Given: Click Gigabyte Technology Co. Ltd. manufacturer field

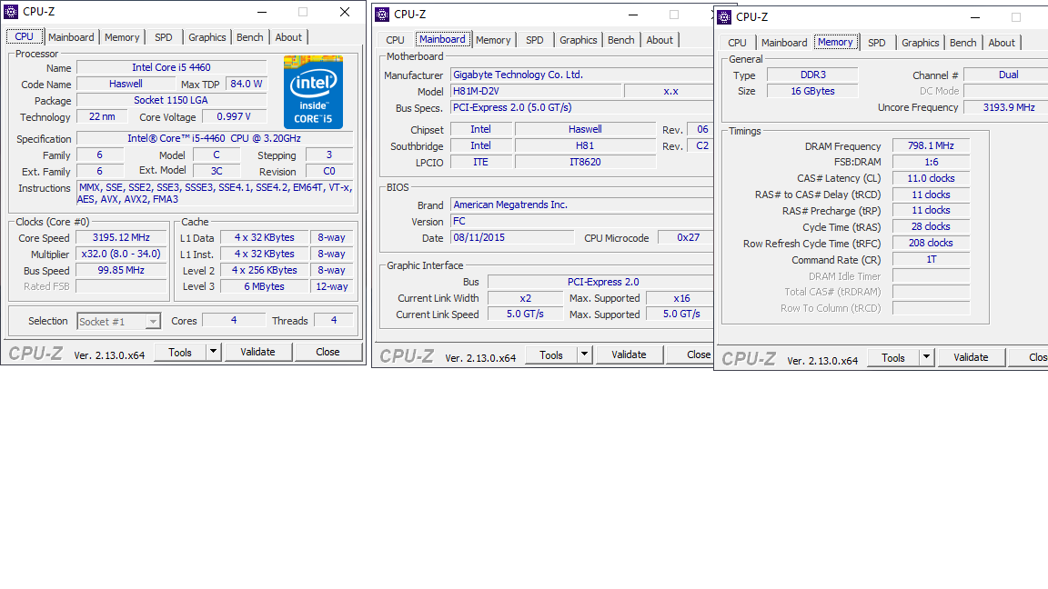Looking at the screenshot, I should pos(582,75).
